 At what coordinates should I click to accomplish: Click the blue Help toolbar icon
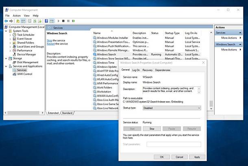tap(46, 21)
